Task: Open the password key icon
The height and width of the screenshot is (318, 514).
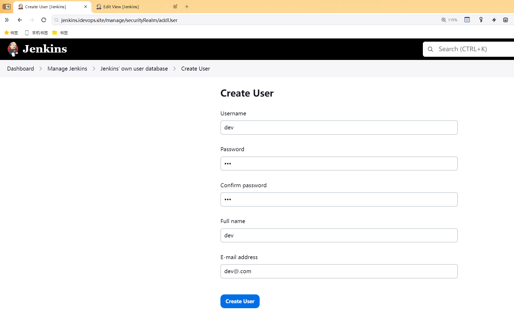Action: click(x=481, y=20)
